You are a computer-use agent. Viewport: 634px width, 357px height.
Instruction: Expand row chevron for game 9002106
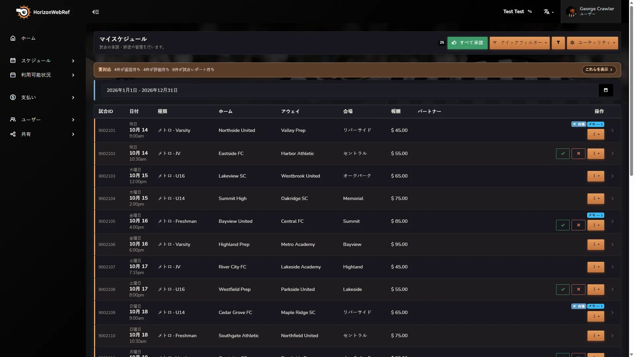613,245
